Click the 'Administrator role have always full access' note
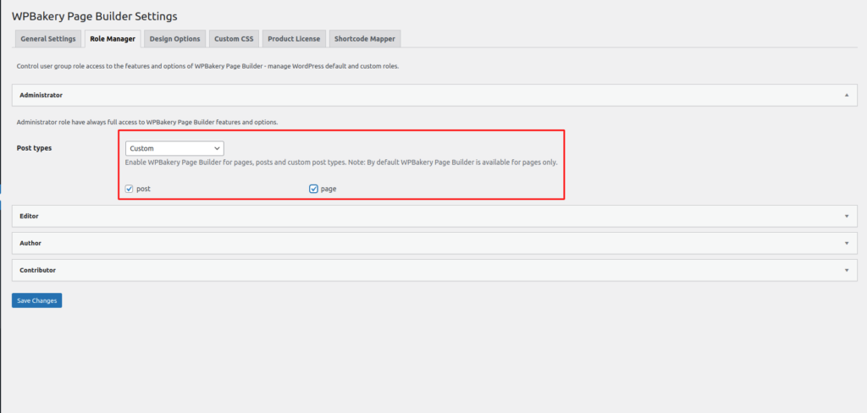The width and height of the screenshot is (867, 413). 147,122
